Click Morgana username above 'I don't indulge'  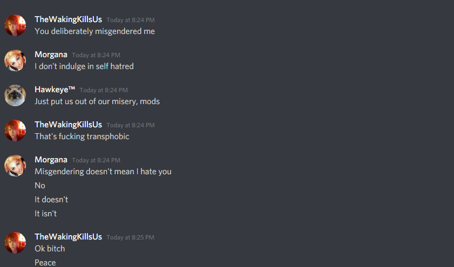coord(51,54)
